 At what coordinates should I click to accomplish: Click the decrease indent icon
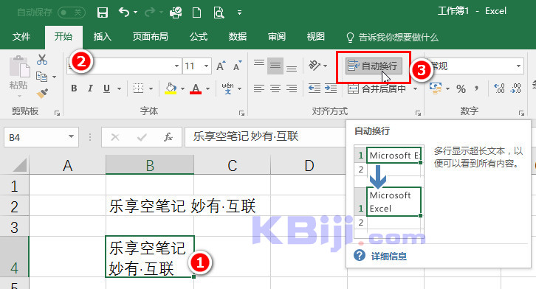[x=315, y=88]
